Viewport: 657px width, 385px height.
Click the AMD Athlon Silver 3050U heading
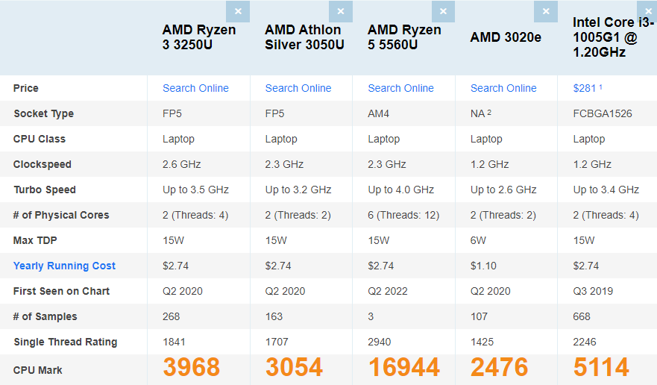pyautogui.click(x=304, y=37)
